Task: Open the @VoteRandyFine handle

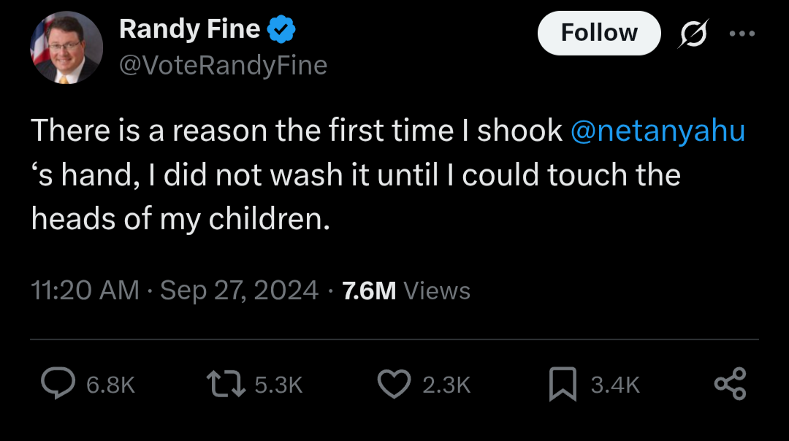Action: [224, 66]
